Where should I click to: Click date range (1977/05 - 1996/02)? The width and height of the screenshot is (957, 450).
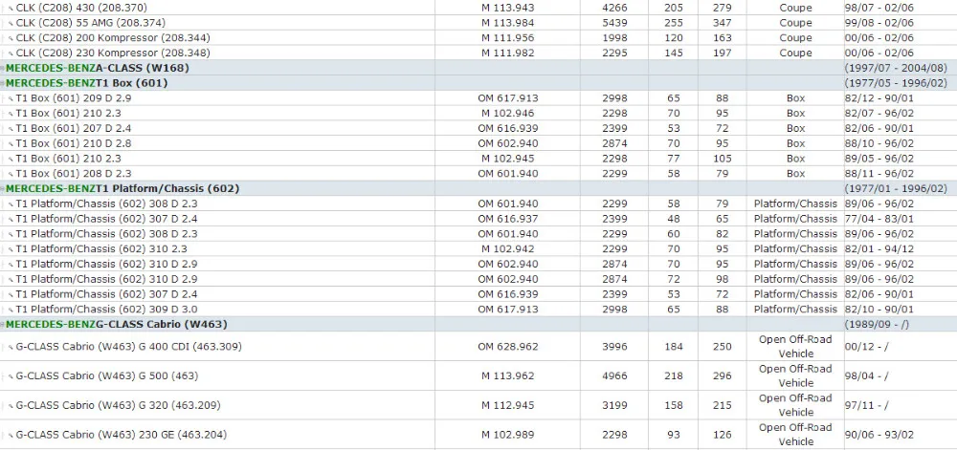pos(896,83)
